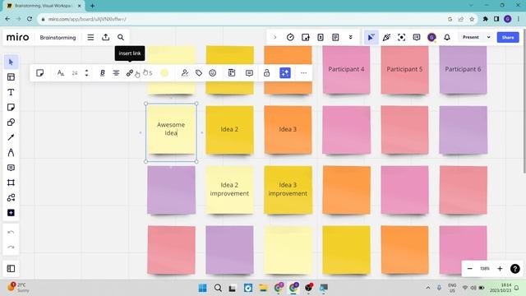The width and height of the screenshot is (526, 296).
Task: Click the zoom percentage value
Action: (x=485, y=269)
